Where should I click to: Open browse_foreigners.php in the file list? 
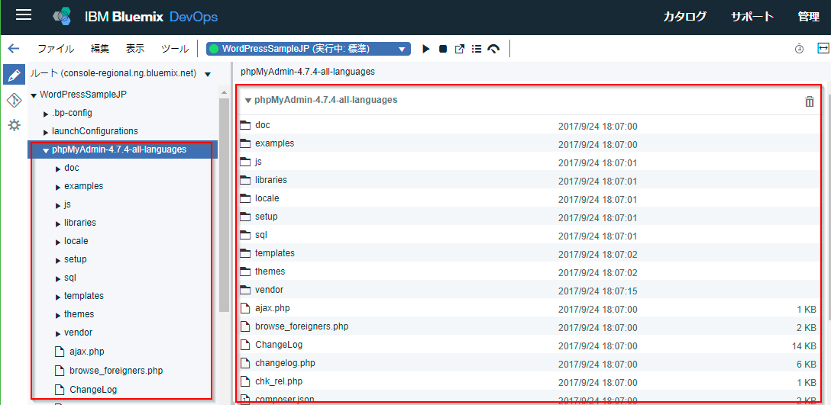(302, 326)
